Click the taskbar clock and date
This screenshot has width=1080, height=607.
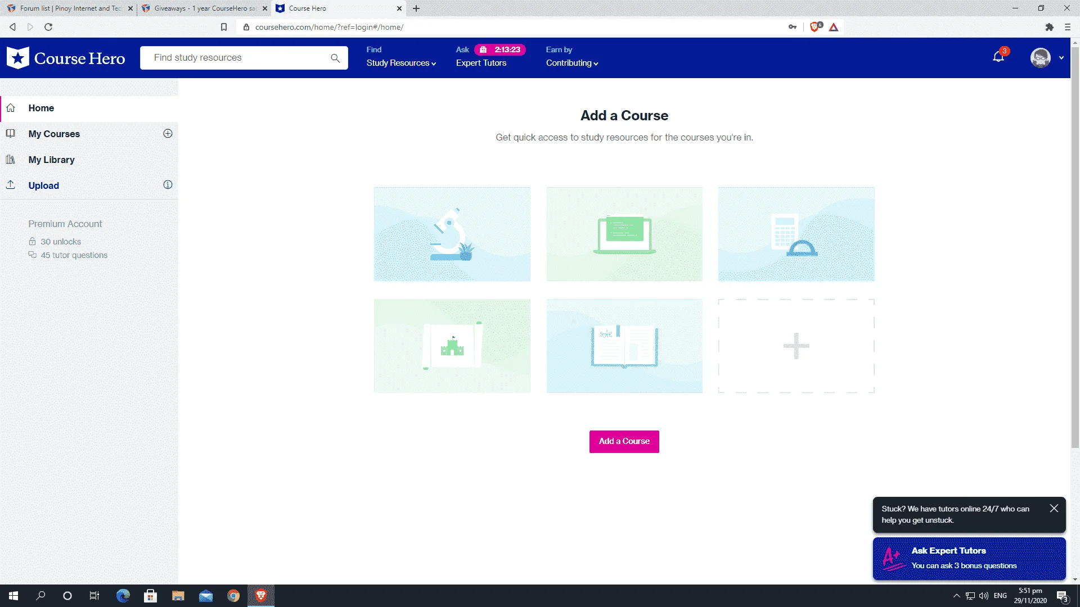(x=1030, y=596)
